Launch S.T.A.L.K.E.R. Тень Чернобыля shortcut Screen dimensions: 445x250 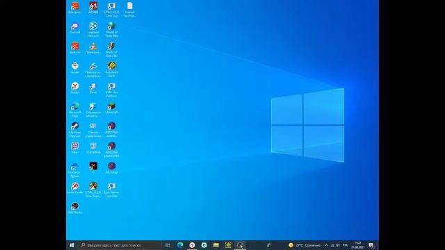pyautogui.click(x=93, y=190)
